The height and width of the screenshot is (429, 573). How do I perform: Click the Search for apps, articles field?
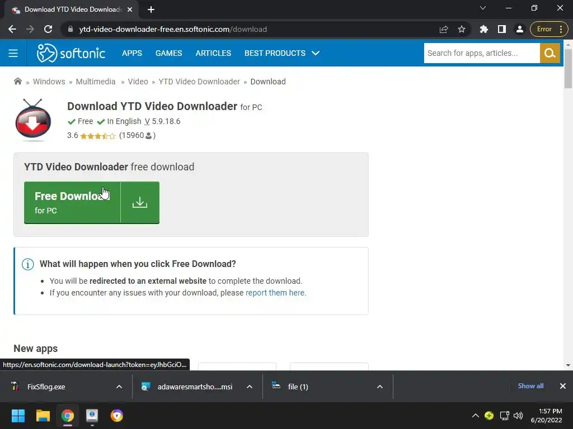click(482, 53)
